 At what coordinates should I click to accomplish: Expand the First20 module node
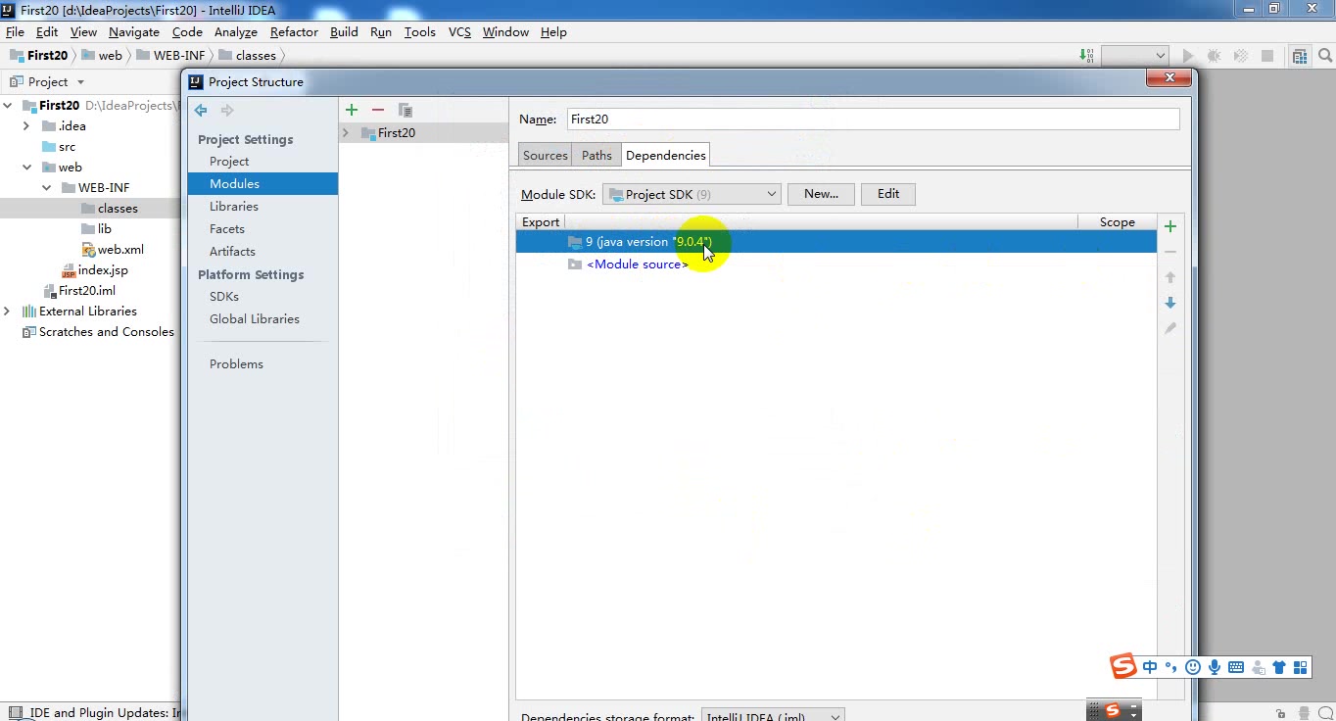[346, 133]
